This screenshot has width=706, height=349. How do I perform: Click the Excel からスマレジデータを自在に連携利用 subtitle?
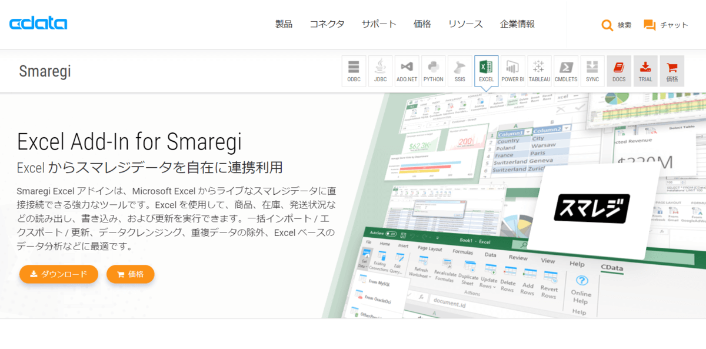pyautogui.click(x=150, y=168)
